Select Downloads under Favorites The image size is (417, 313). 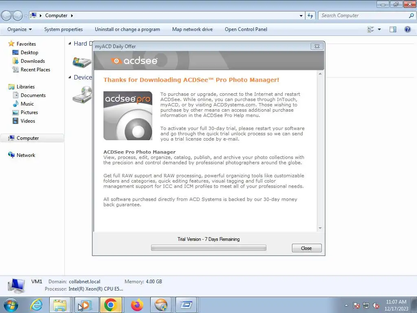[33, 61]
